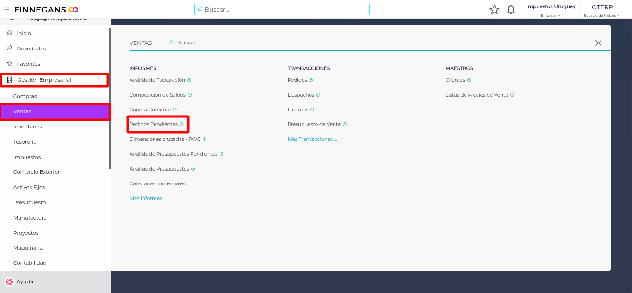Open Pedidos transaction
Image resolution: width=632 pixels, height=293 pixels.
297,80
